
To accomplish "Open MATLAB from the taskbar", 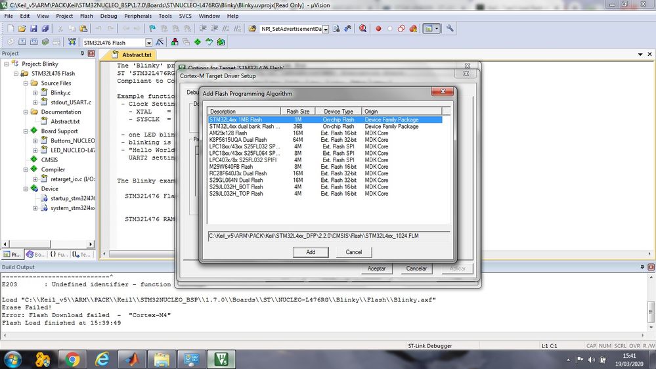I will 131,359.
